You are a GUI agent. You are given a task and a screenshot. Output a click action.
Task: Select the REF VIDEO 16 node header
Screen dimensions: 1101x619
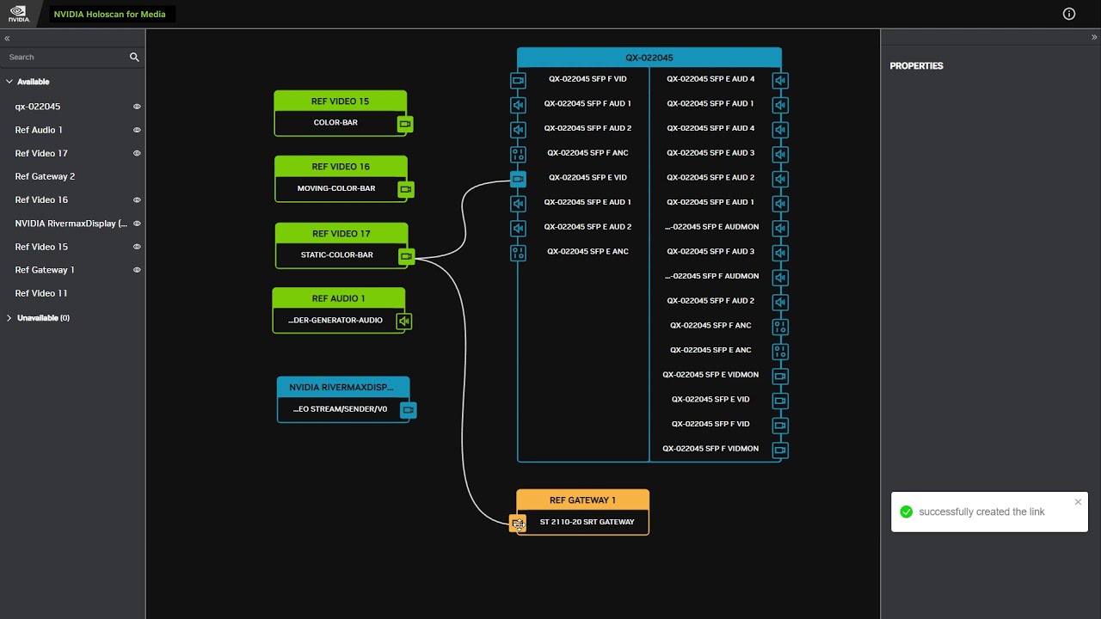pyautogui.click(x=341, y=167)
